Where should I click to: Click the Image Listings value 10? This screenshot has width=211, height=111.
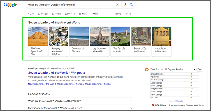[x=192, y=89]
